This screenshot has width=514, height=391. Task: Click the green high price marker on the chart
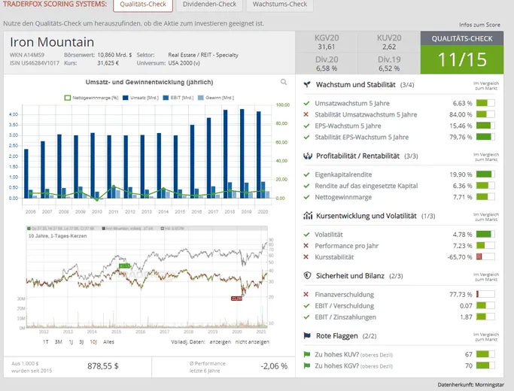[x=124, y=266]
